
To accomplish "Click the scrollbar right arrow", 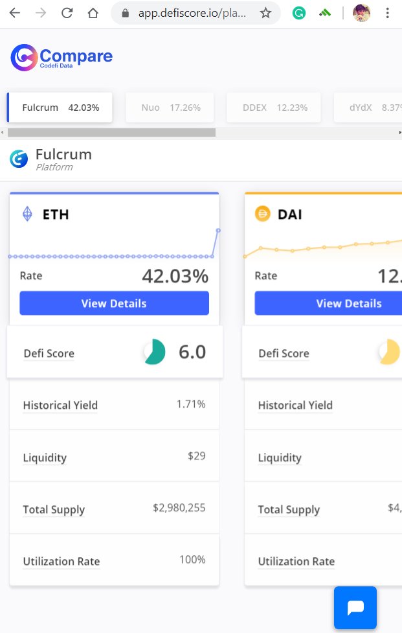I will point(399,132).
